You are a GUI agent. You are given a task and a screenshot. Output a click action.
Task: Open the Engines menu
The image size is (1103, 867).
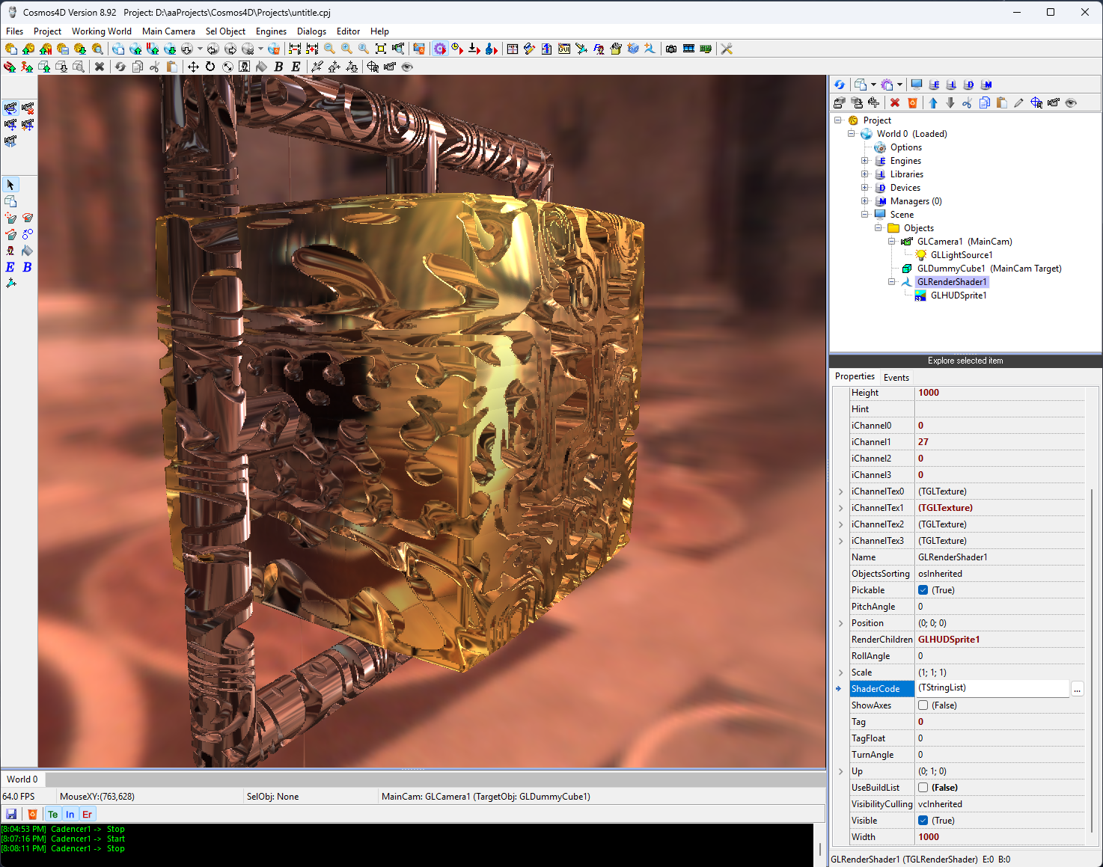click(x=271, y=31)
